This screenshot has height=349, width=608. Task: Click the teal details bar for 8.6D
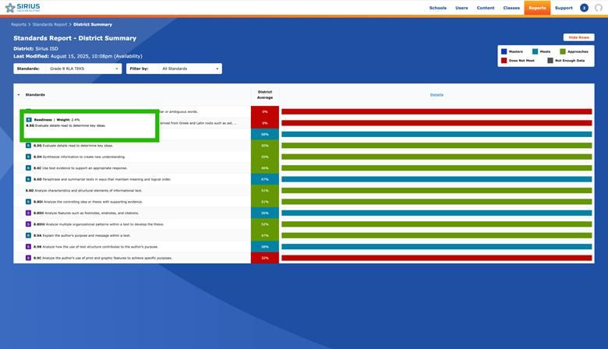437,179
